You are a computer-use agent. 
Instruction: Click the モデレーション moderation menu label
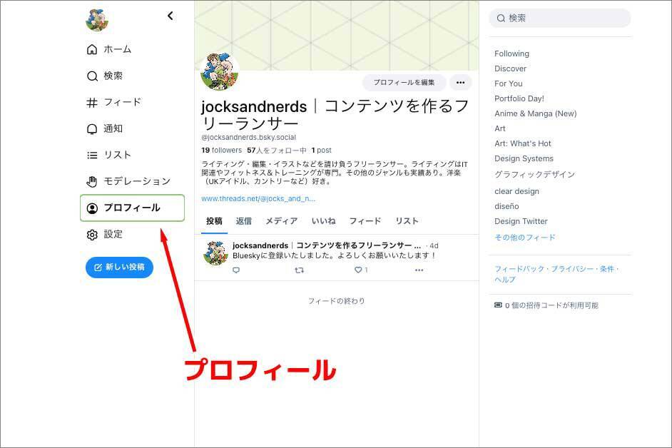coord(137,182)
